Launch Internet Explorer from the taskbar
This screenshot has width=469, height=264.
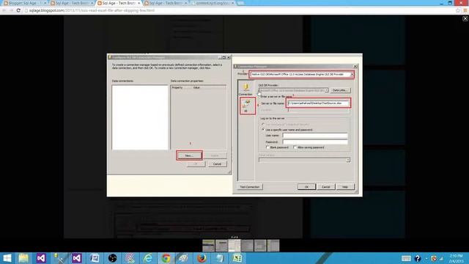(148, 258)
